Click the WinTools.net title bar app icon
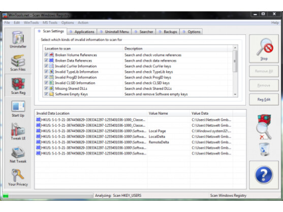The height and width of the screenshot is (212, 283). pyautogui.click(x=5, y=15)
